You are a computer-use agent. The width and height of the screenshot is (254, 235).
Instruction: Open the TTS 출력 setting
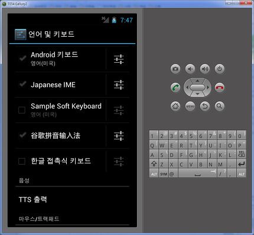(x=72, y=199)
